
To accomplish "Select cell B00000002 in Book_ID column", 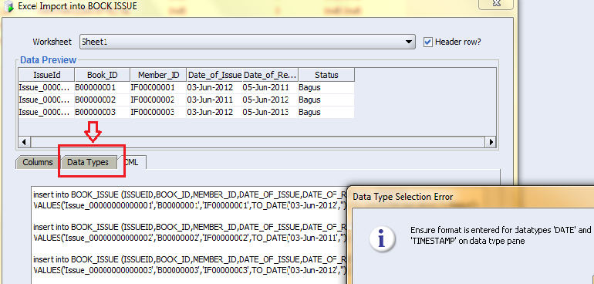I will (103, 100).
